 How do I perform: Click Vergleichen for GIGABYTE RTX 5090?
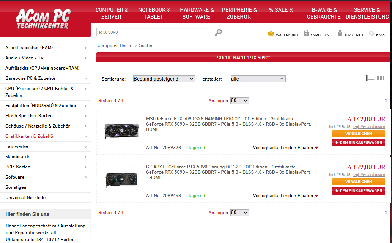pos(359,182)
